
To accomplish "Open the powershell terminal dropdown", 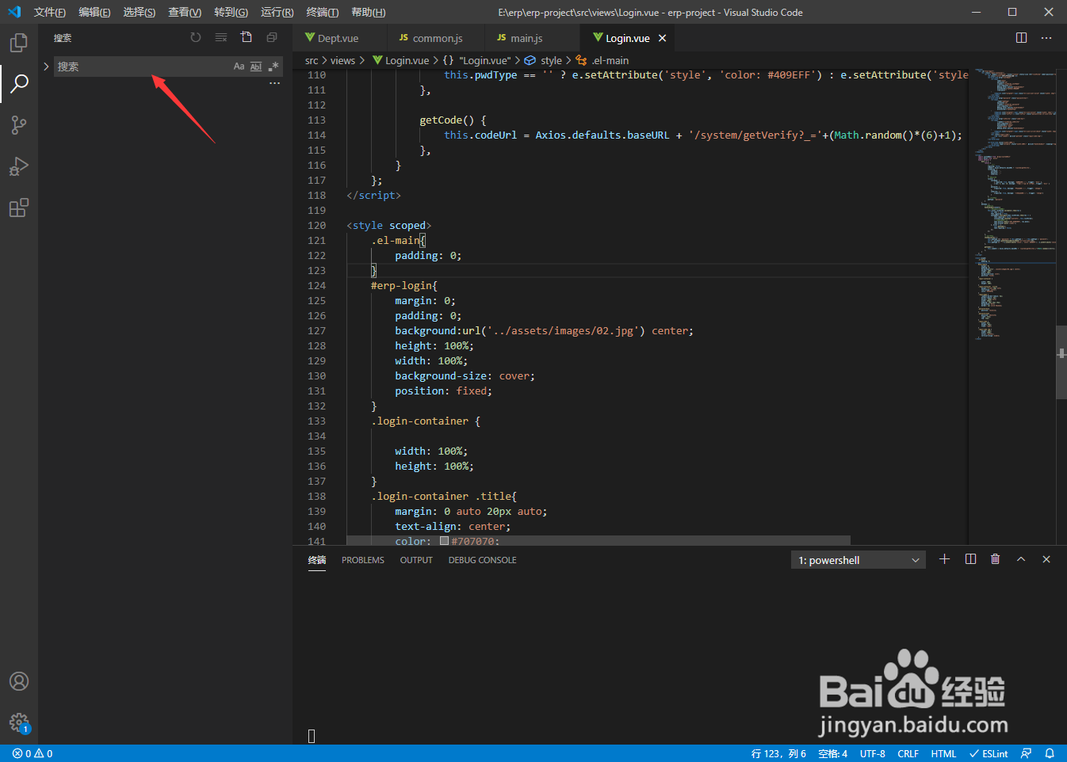I will coord(858,560).
